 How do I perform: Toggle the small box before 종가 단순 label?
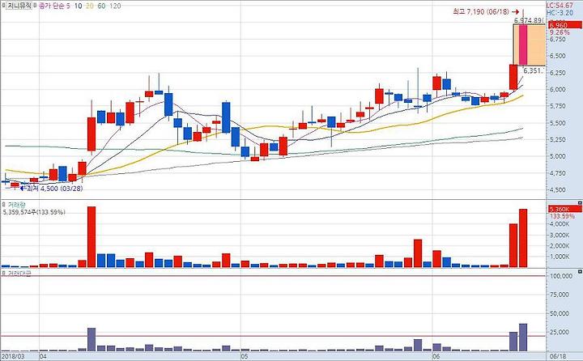pyautogui.click(x=36, y=6)
